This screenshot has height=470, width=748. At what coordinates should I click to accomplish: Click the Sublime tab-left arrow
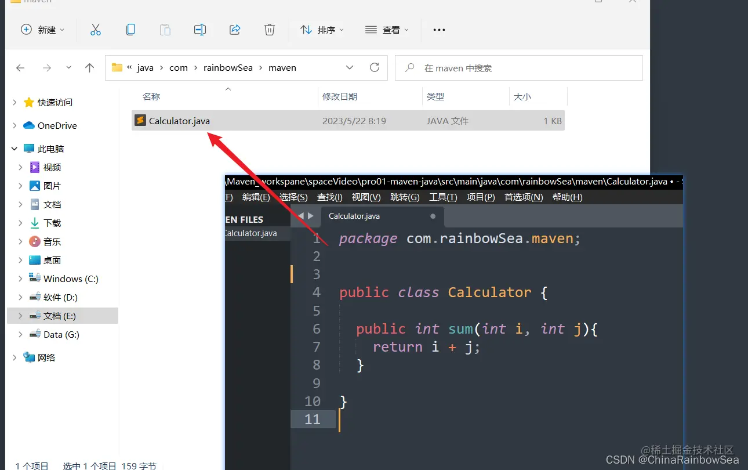point(301,216)
